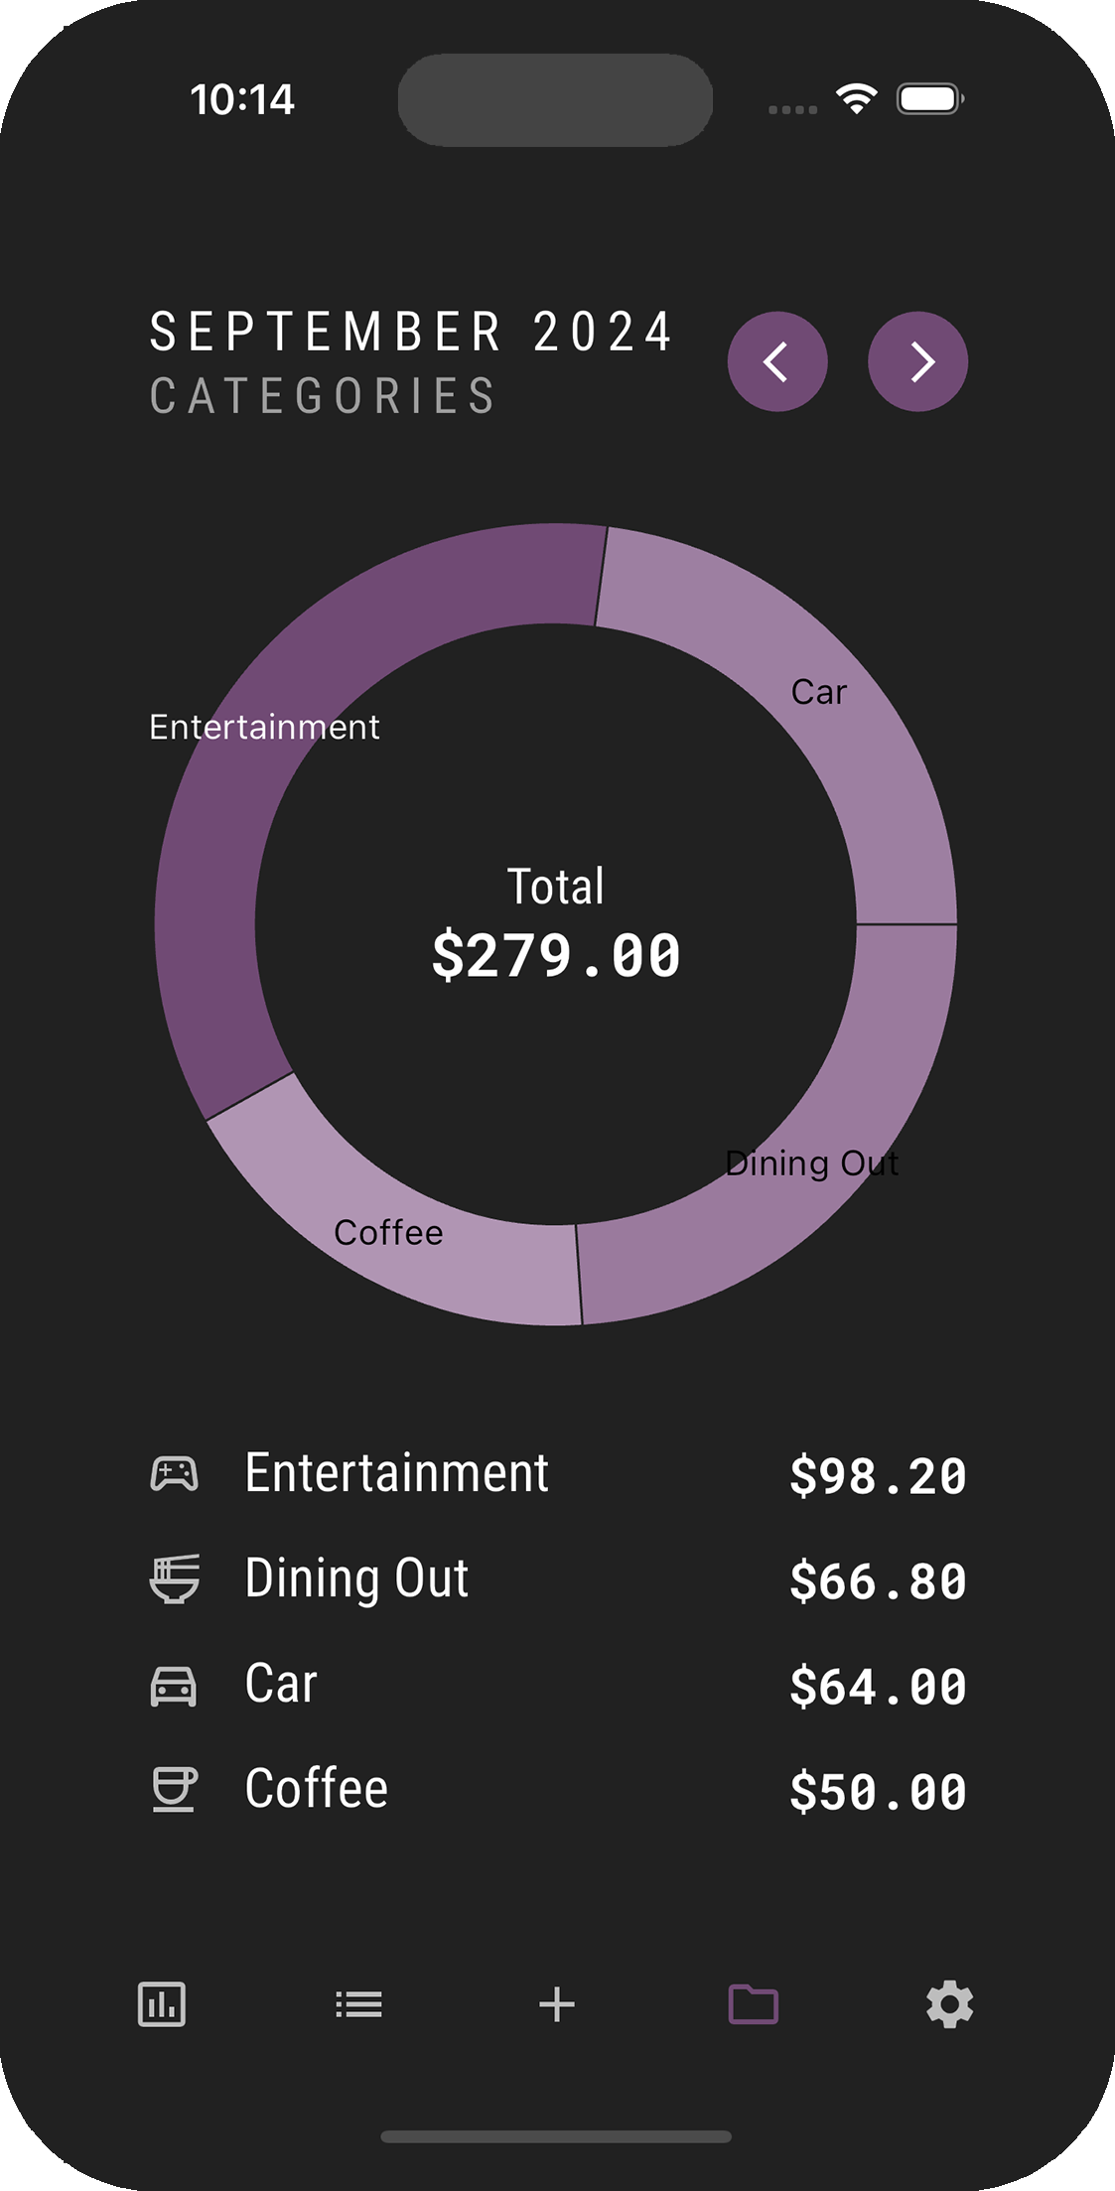
Task: Switch to the transactions list tab
Action: click(x=358, y=2003)
